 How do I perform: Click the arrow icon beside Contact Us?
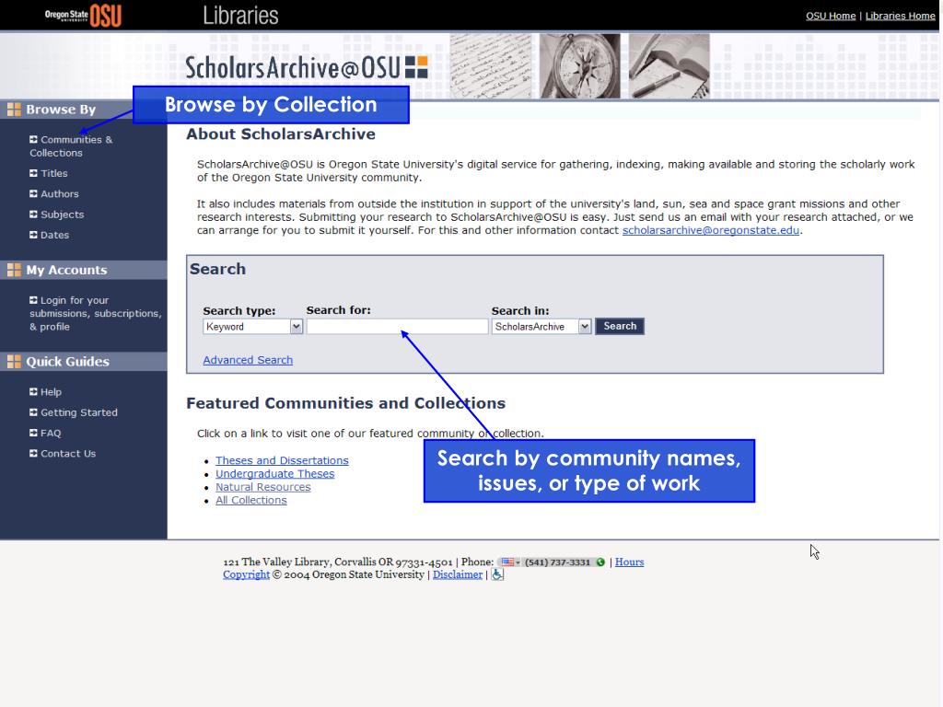[x=33, y=453]
